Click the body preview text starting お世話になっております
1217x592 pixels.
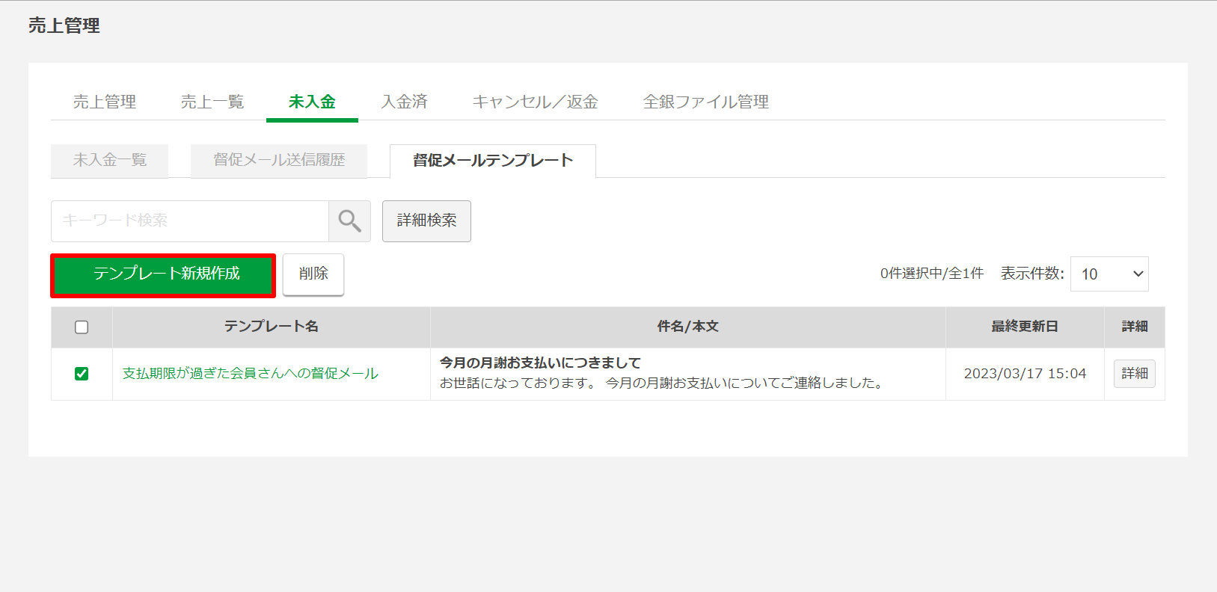663,383
